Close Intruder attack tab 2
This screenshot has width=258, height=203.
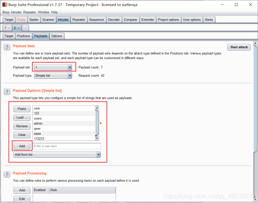(18, 28)
